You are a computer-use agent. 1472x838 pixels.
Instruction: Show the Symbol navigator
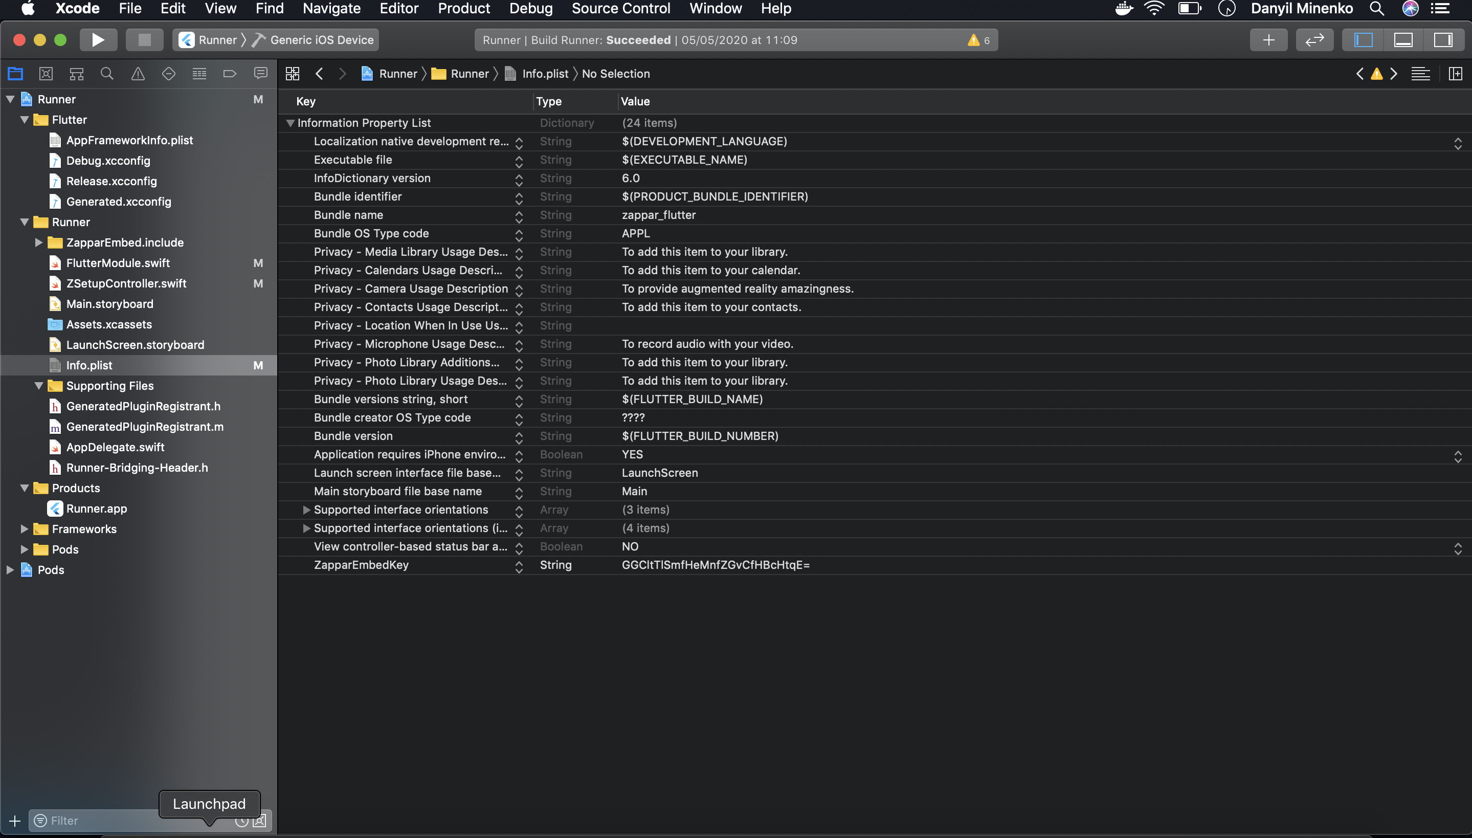click(77, 74)
